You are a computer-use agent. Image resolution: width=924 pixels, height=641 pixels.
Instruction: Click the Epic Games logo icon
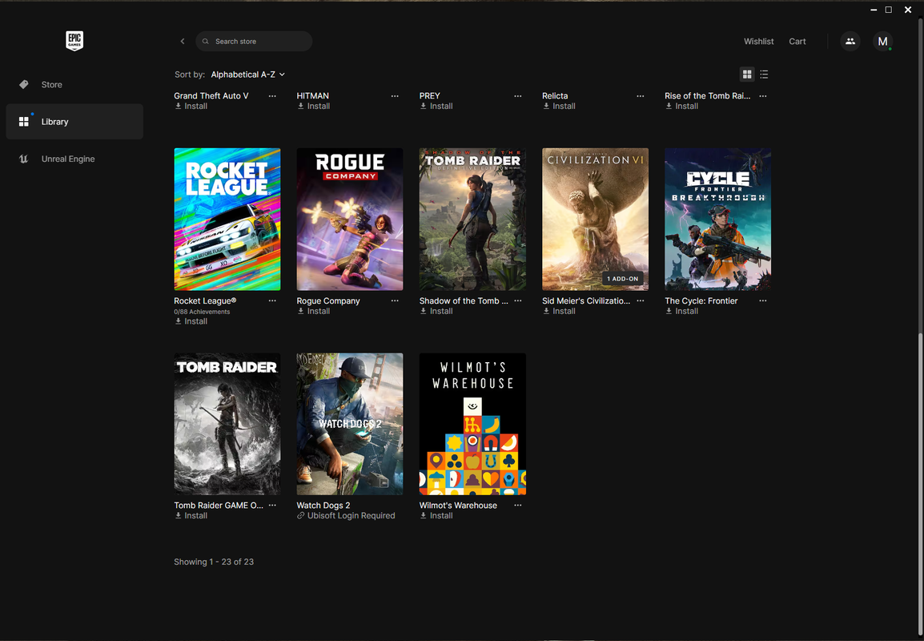[x=74, y=41]
